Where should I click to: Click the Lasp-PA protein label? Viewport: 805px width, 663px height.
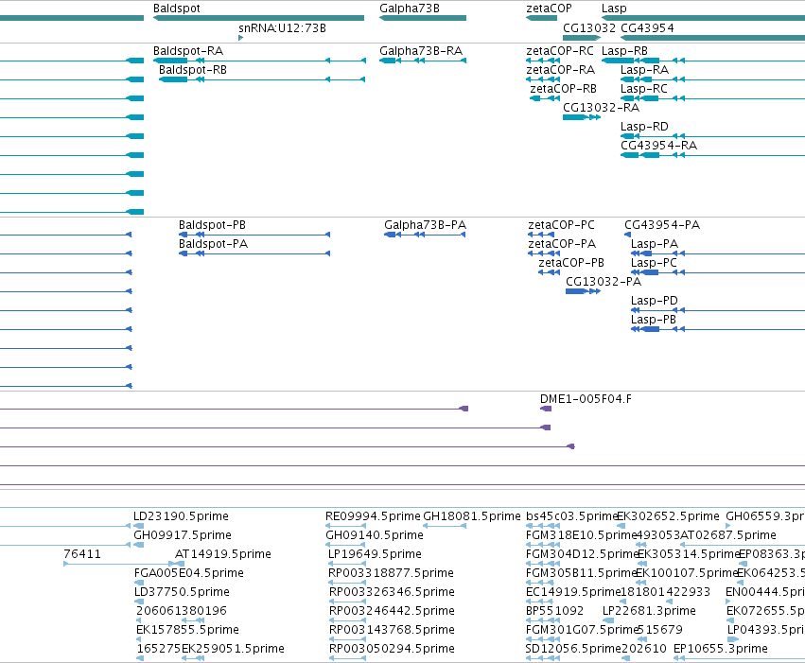(x=655, y=244)
